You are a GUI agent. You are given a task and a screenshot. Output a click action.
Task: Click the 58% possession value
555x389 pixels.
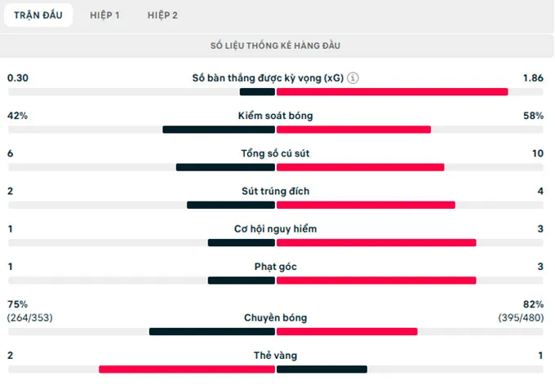pyautogui.click(x=533, y=116)
